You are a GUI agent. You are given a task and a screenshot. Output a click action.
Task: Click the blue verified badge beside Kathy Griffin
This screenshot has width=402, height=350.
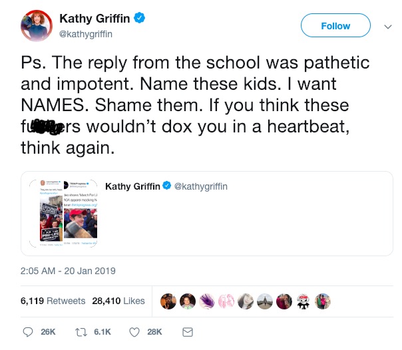(138, 19)
